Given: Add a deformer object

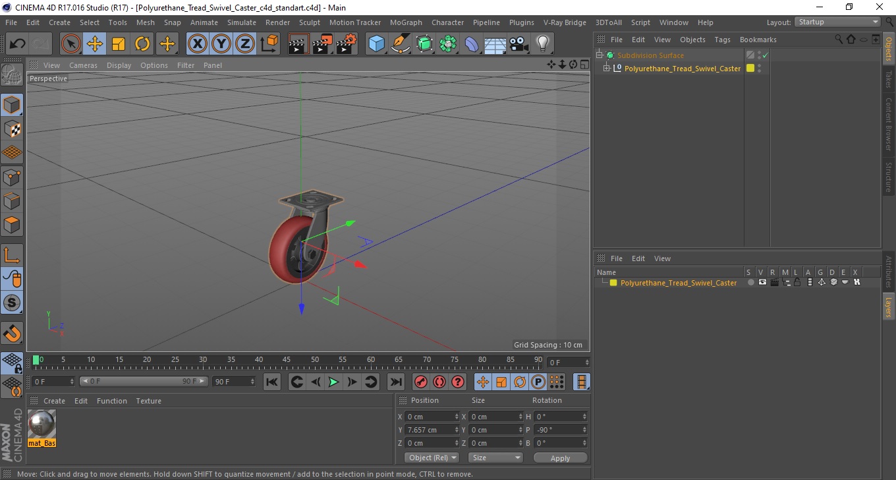Looking at the screenshot, I should click(x=472, y=44).
